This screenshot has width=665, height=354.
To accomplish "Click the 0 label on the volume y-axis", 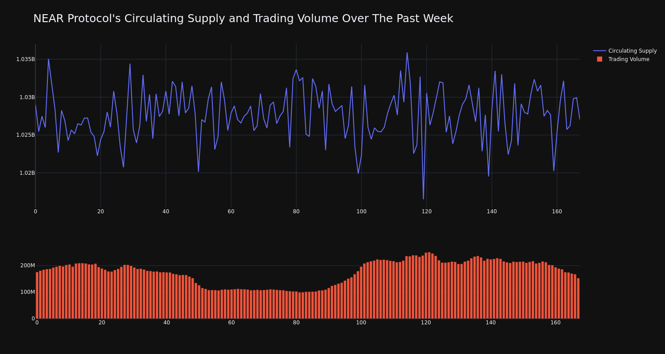I will click(33, 319).
